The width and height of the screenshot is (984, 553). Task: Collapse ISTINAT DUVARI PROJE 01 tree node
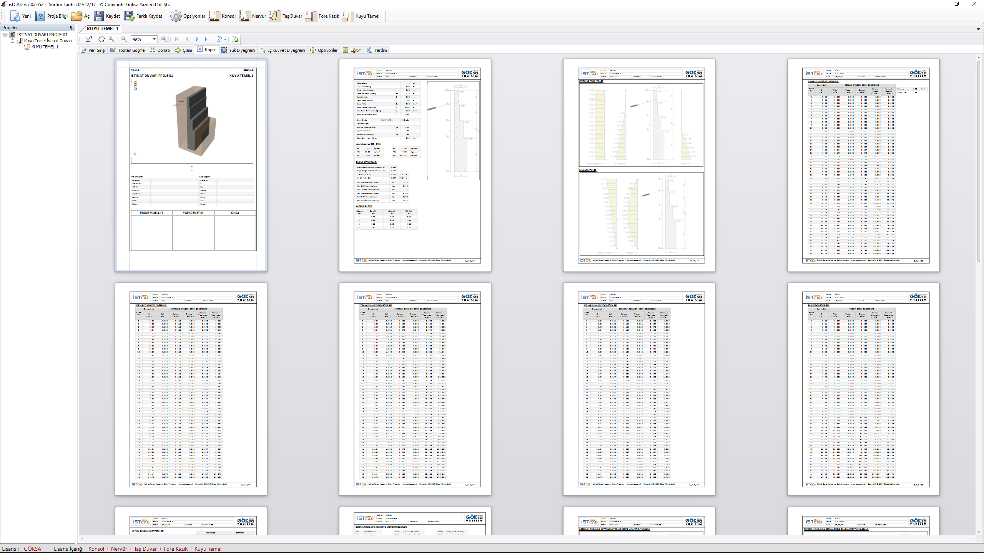[5, 35]
